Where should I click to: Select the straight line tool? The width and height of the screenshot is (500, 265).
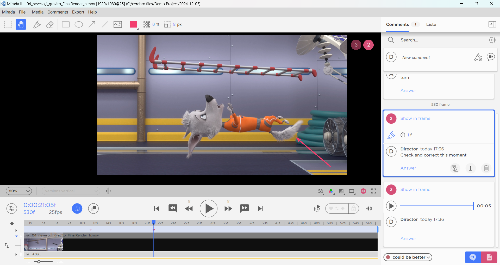point(105,24)
